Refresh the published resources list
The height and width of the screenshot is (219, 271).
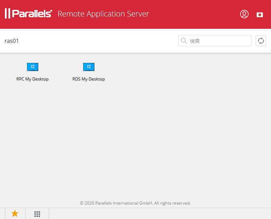[261, 41]
